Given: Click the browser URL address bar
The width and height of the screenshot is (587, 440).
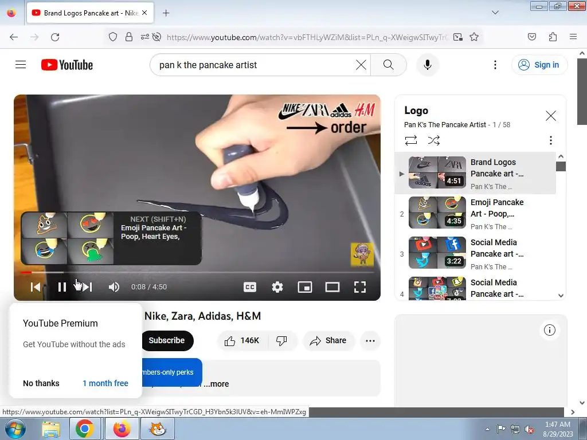Looking at the screenshot, I should coord(307,37).
